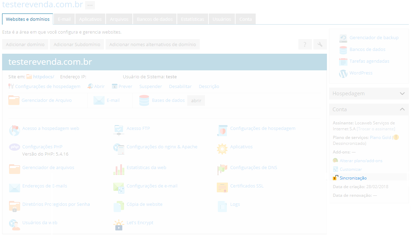Click the Adicionar domínio button
The width and height of the screenshot is (411, 237).
25,44
